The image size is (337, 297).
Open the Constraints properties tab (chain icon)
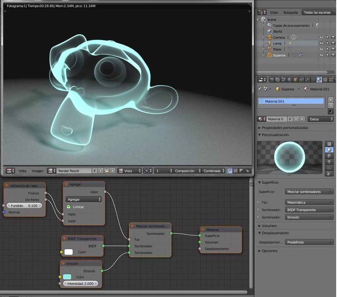(301, 80)
